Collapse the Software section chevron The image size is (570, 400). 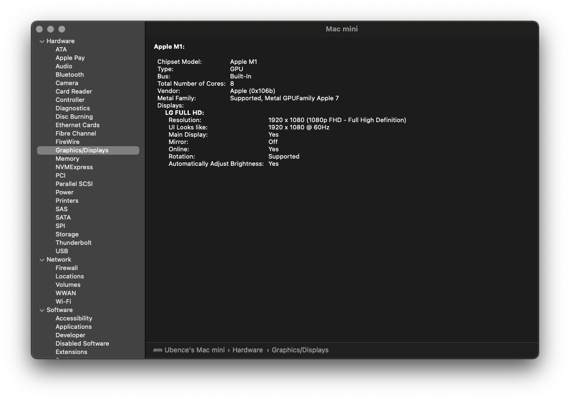(x=42, y=310)
